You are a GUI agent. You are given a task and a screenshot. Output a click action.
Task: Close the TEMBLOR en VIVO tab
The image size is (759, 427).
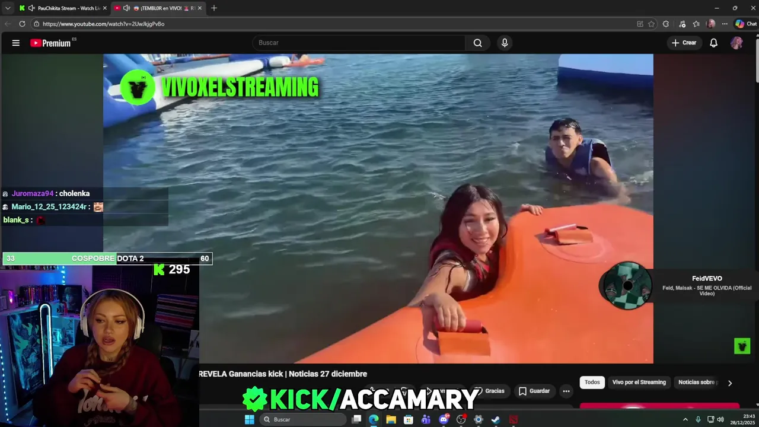[x=200, y=8]
